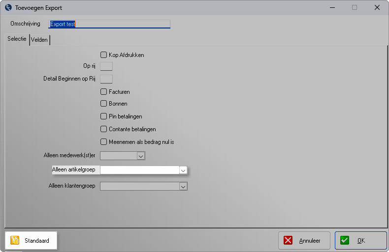Click the Omschrijving label
This screenshot has width=389, height=252.
25,24
